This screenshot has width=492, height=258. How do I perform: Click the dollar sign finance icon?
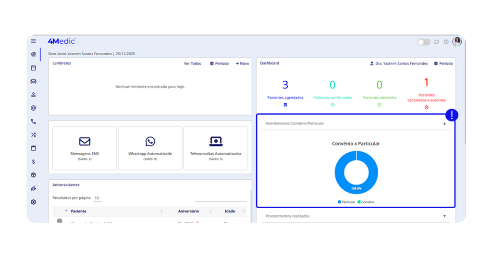coord(34,162)
